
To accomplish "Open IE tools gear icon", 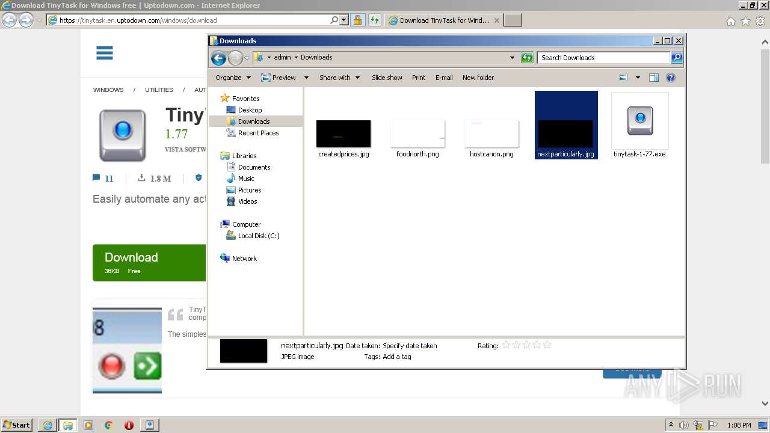I will [760, 21].
